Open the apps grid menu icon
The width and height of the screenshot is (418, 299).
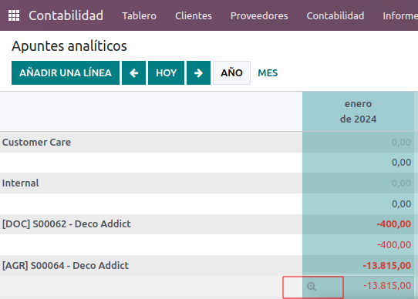click(14, 15)
